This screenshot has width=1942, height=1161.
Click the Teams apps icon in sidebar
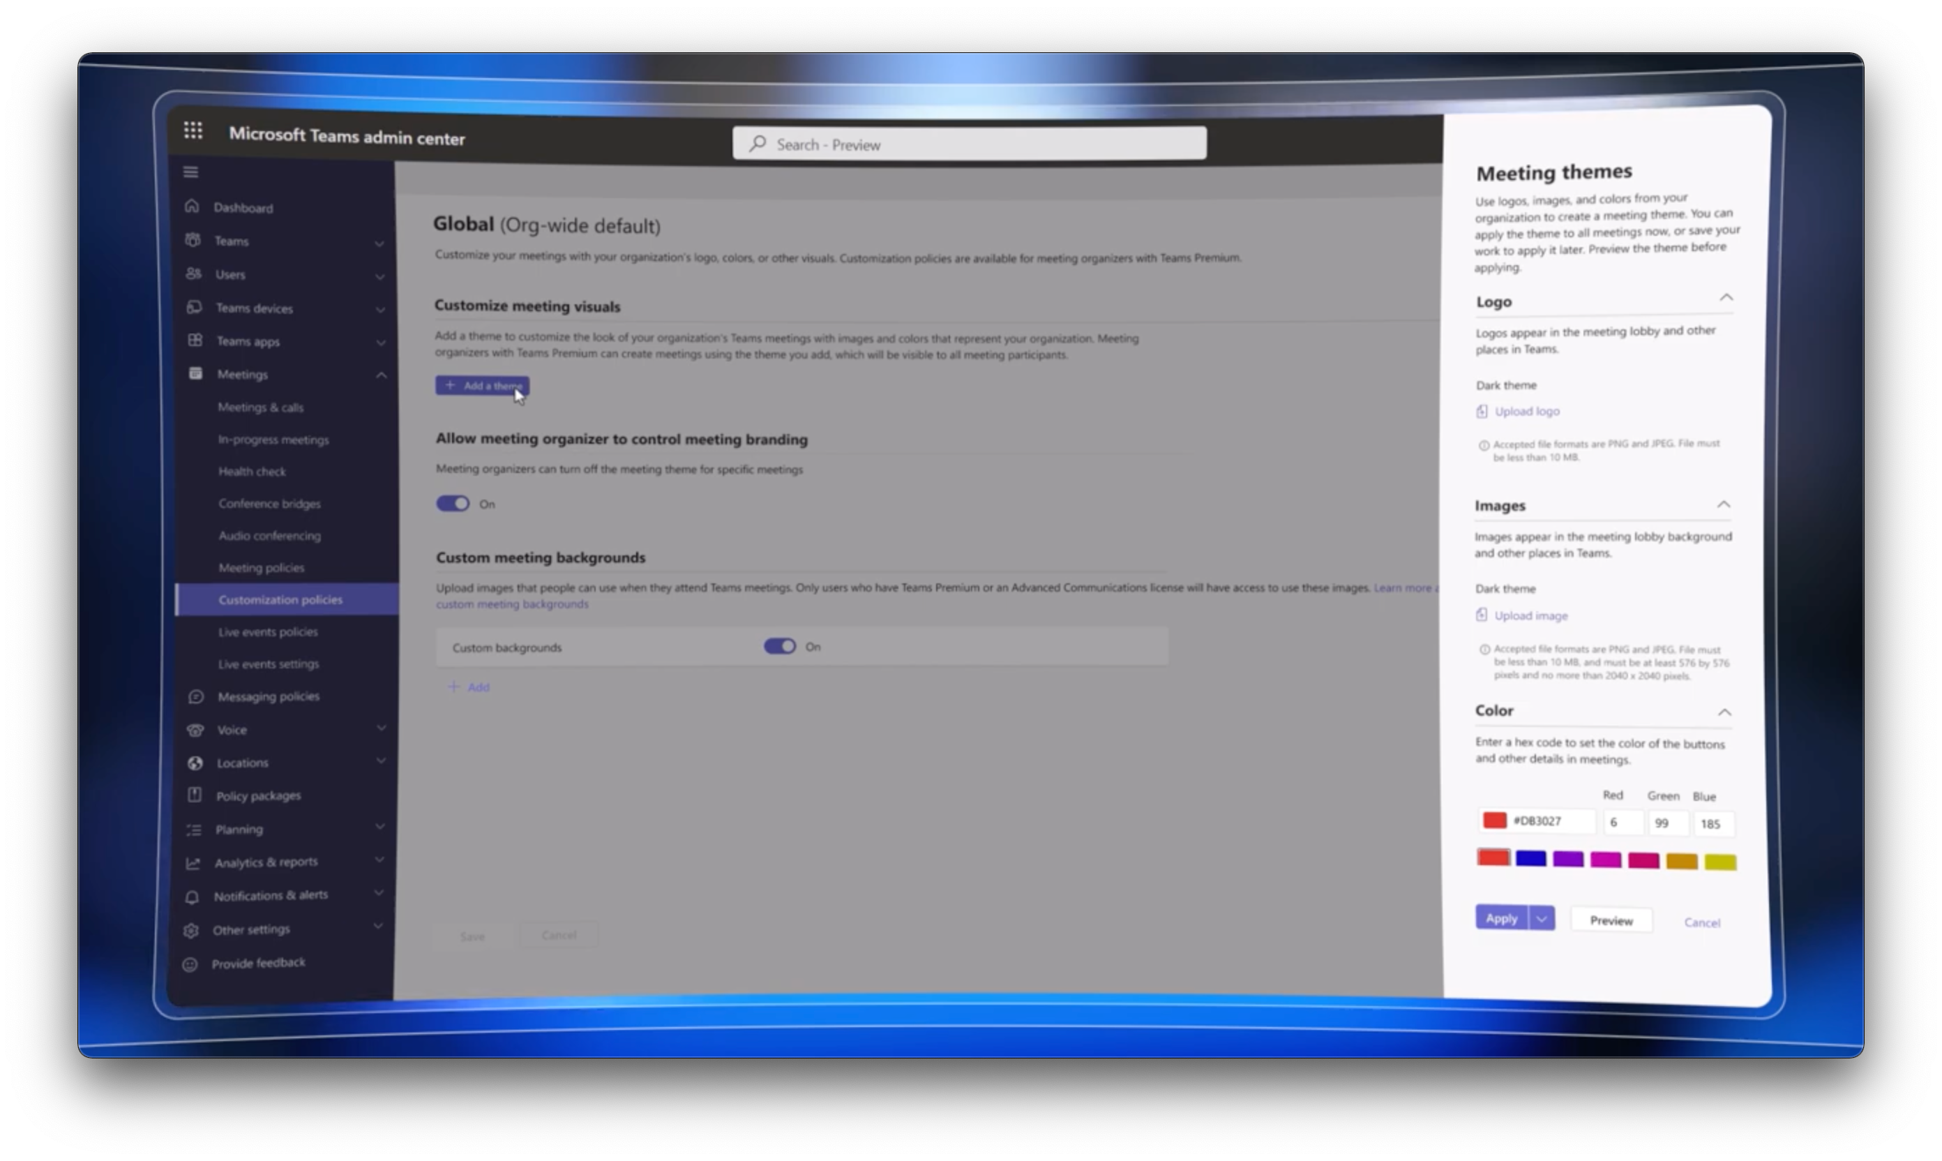(194, 340)
